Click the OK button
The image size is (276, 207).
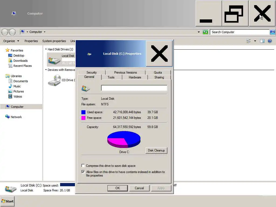coord(118,188)
